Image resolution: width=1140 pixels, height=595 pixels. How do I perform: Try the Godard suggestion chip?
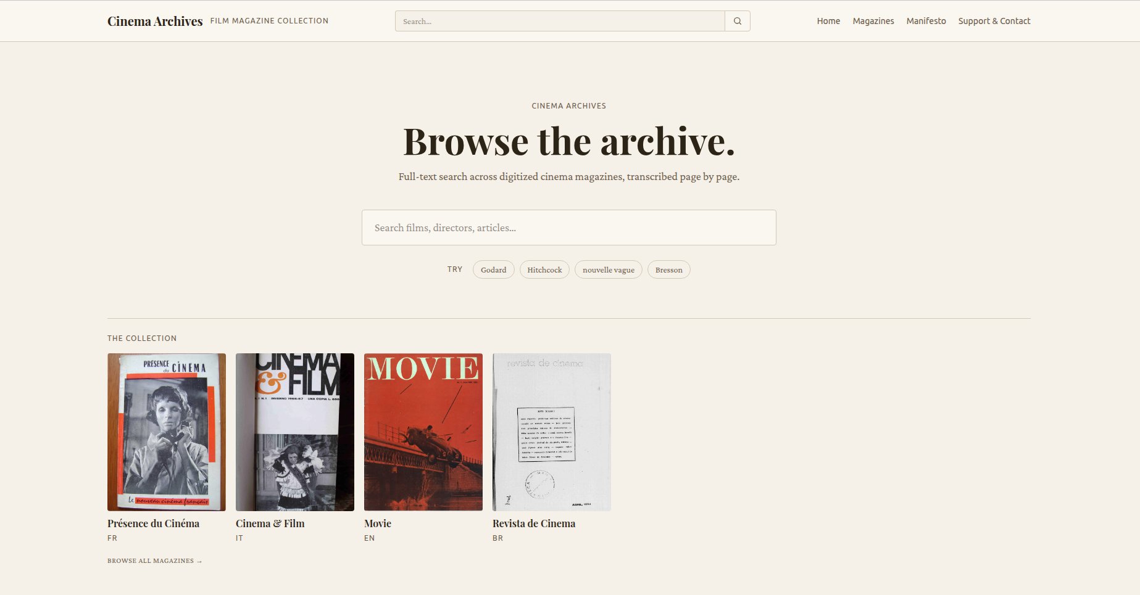pyautogui.click(x=493, y=269)
